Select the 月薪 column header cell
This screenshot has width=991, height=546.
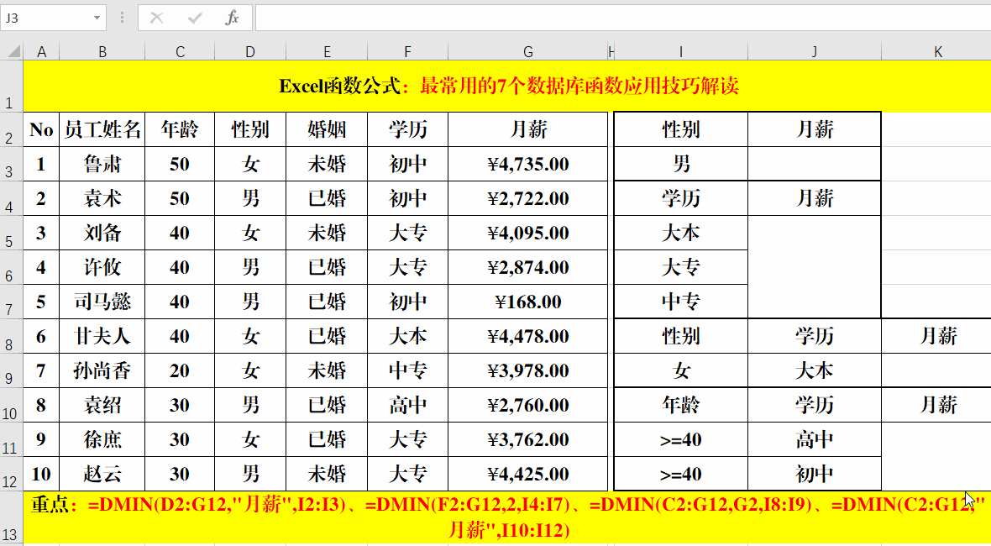point(528,130)
